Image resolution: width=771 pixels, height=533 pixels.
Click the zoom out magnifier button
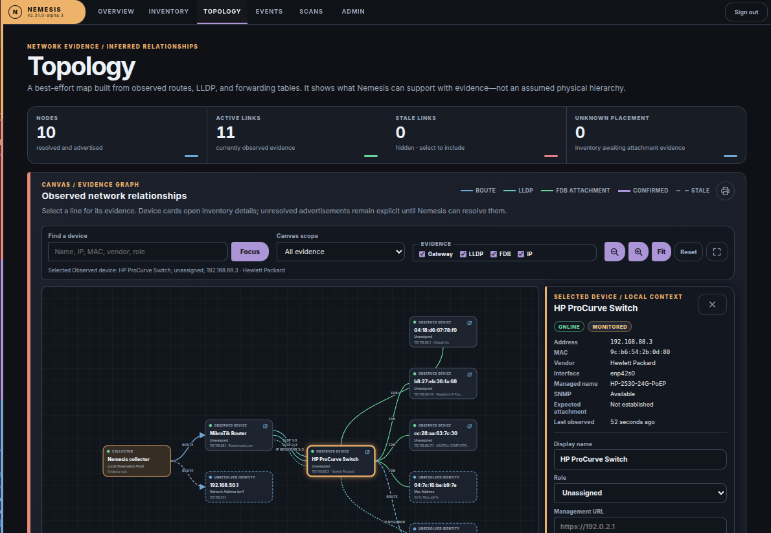click(x=614, y=252)
